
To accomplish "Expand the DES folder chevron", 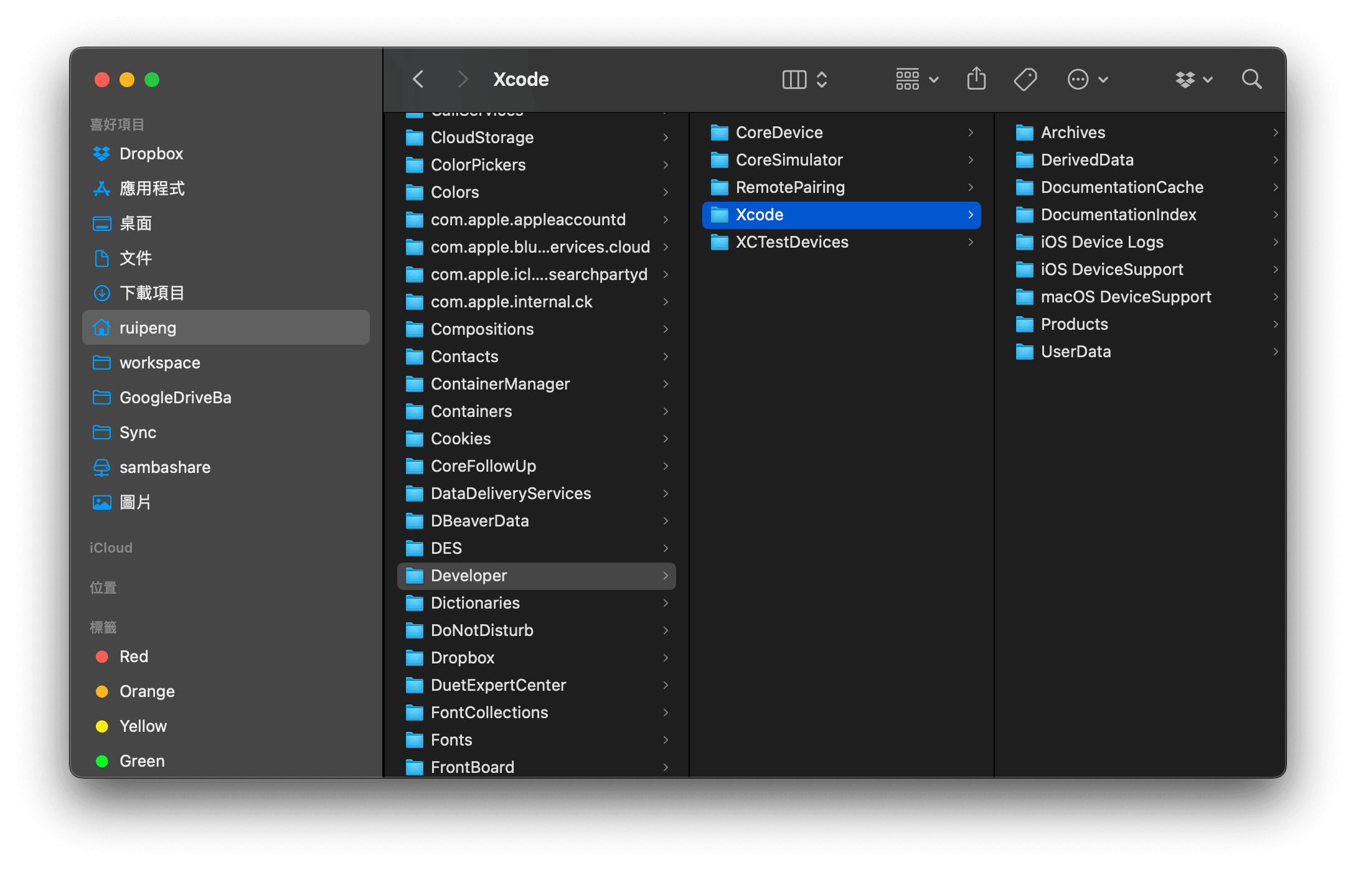I will [x=666, y=548].
